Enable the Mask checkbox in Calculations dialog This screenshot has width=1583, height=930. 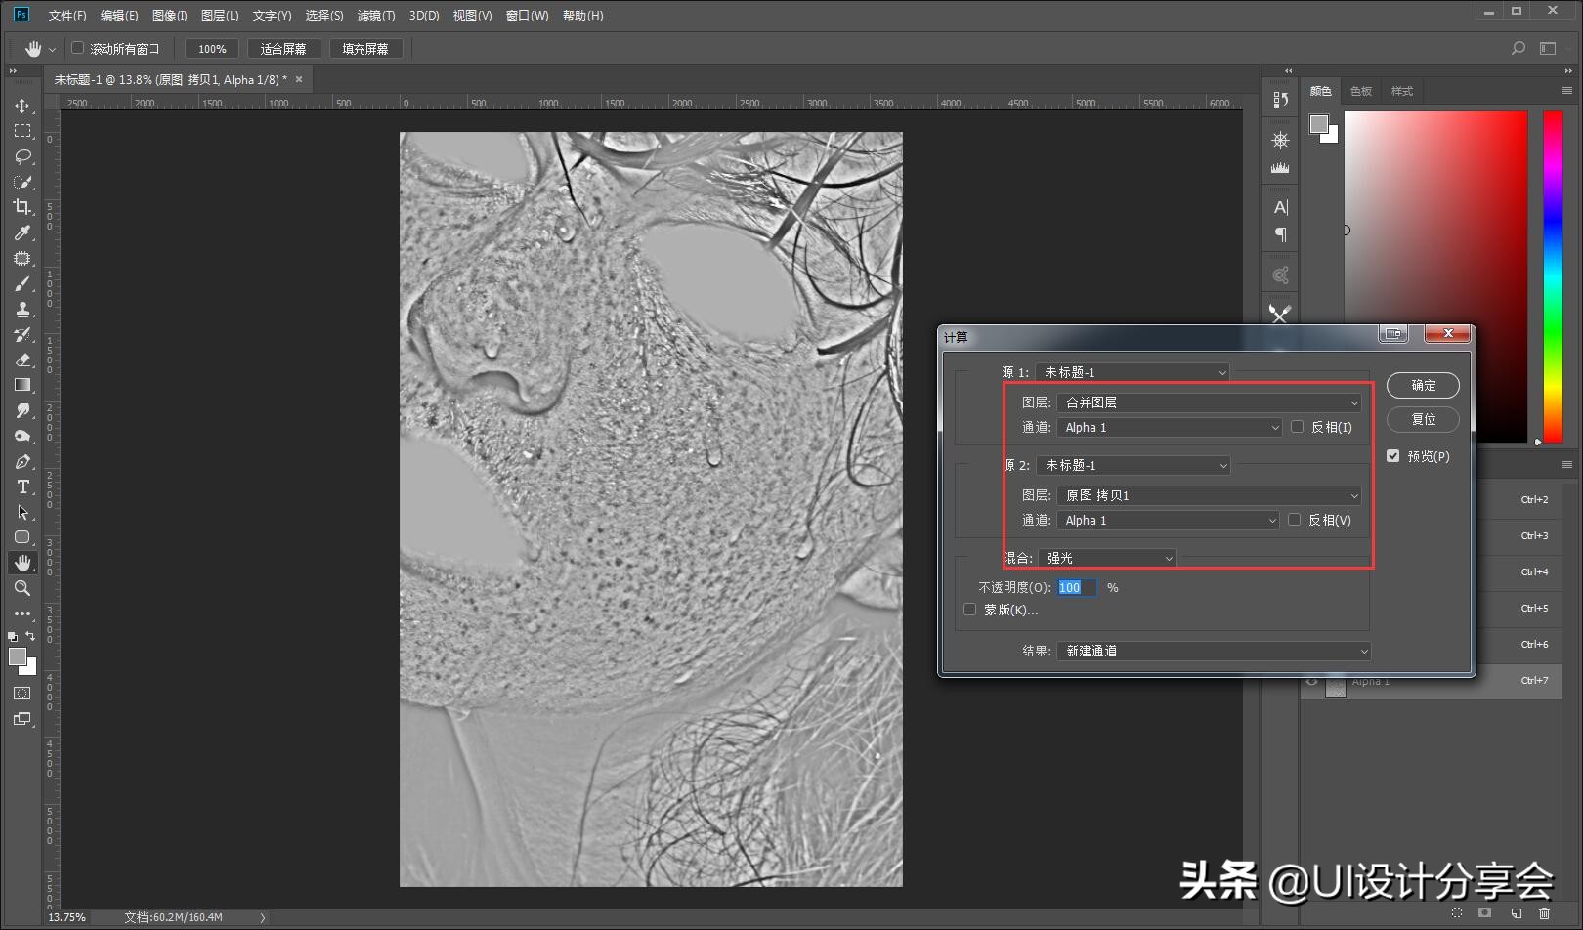(969, 610)
